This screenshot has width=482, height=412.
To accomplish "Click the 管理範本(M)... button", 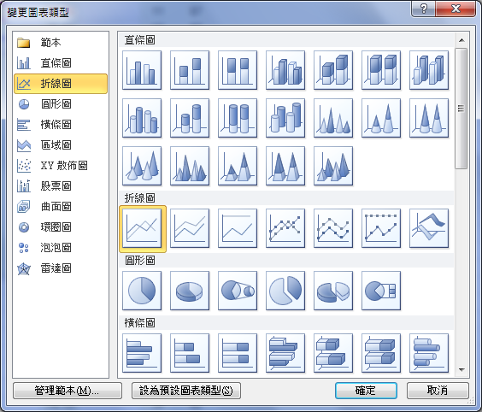I will [68, 391].
